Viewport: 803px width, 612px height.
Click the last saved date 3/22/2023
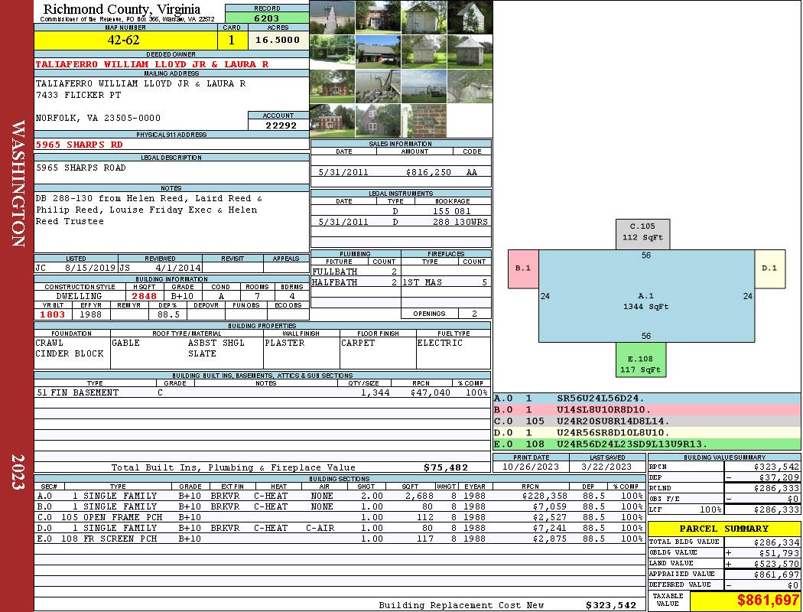(x=606, y=467)
